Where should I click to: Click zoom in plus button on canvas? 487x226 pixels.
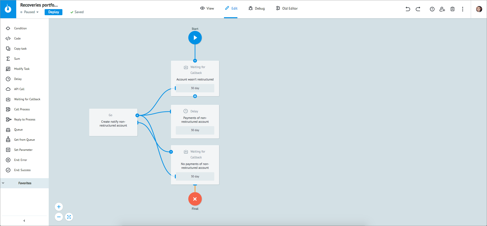(x=59, y=207)
